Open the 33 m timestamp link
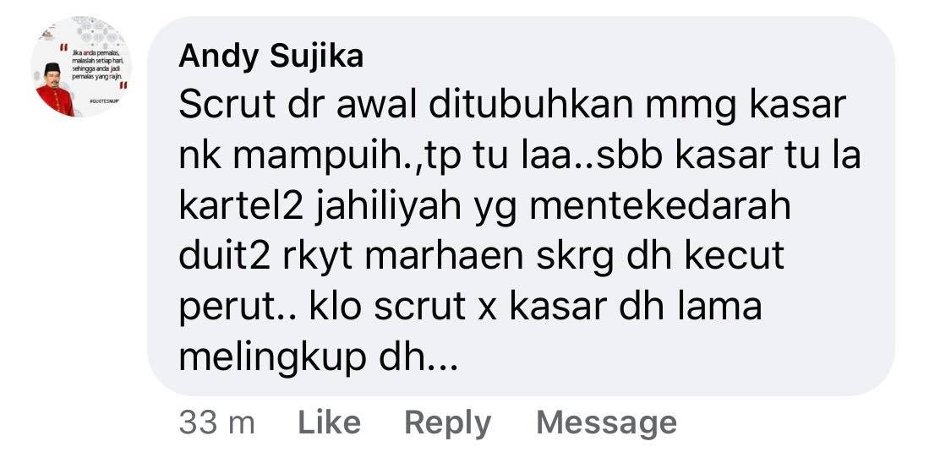 click(x=216, y=423)
